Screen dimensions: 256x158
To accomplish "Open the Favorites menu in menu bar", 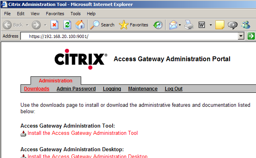I will pyautogui.click(x=55, y=14).
